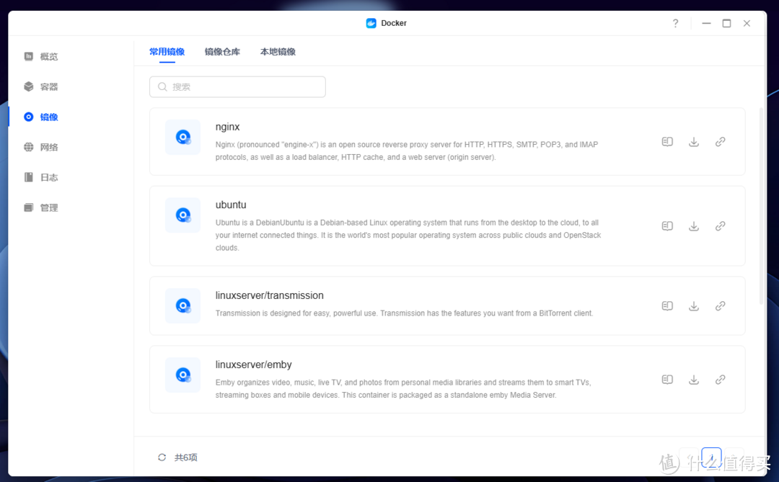Open the 容器 containers section
Viewport: 779px width, 482px height.
tap(41, 87)
